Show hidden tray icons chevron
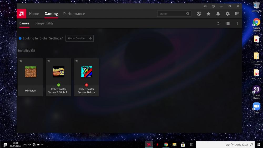Image resolution: width=263 pixels, height=148 pixels. (42, 145)
